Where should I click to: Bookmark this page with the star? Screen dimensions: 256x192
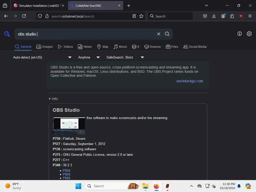141,16
